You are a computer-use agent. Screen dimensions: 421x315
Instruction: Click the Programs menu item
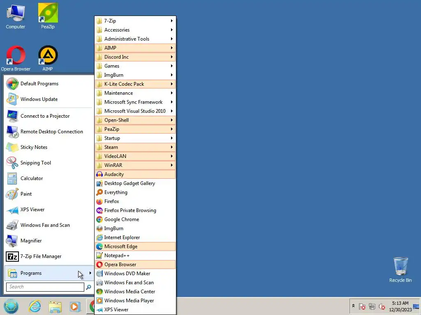pos(49,273)
